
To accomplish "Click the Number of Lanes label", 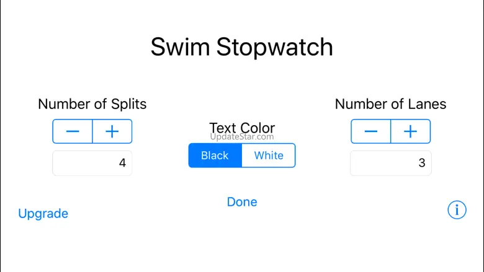I will click(390, 104).
